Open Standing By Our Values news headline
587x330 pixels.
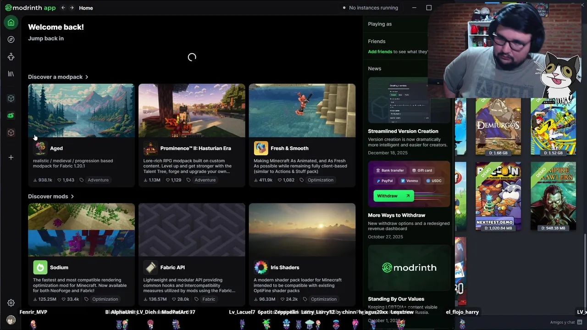coord(396,299)
